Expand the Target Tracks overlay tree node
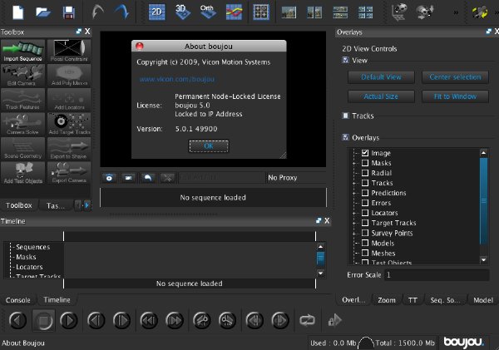499x350 pixels. pyautogui.click(x=354, y=223)
